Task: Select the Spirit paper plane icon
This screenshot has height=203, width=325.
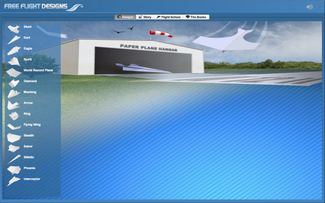Action: pos(14,62)
